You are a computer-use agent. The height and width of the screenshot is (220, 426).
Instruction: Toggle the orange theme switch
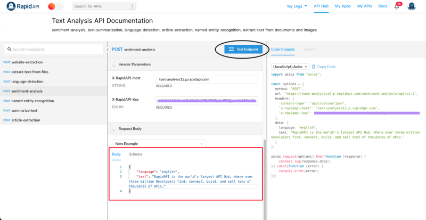pyautogui.click(x=55, y=6)
